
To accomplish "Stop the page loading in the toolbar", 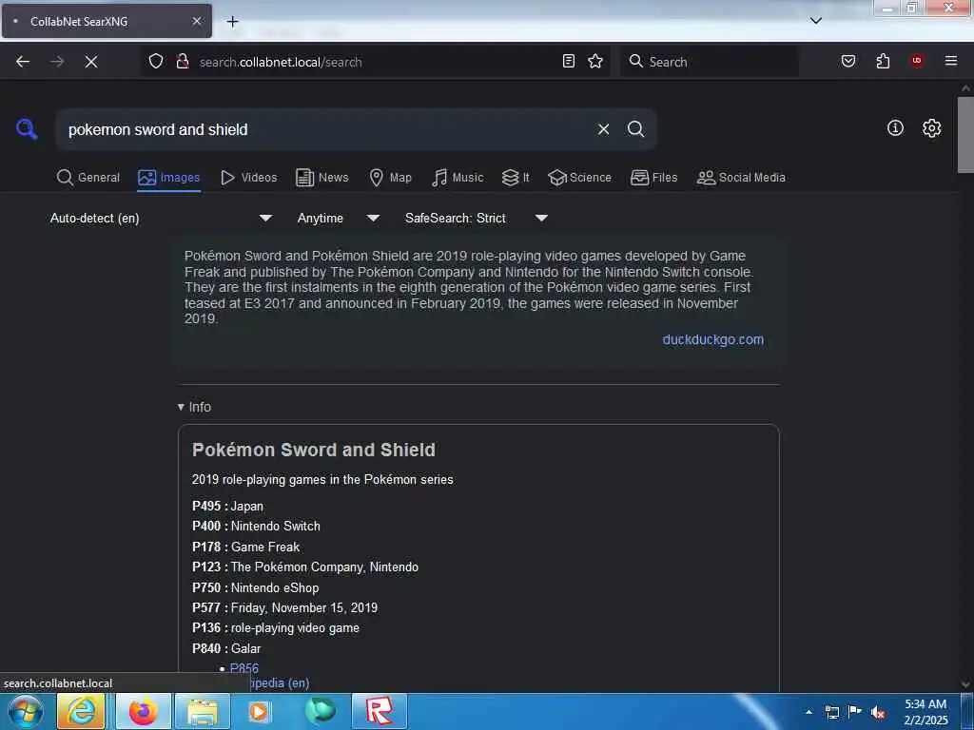I will click(x=91, y=62).
